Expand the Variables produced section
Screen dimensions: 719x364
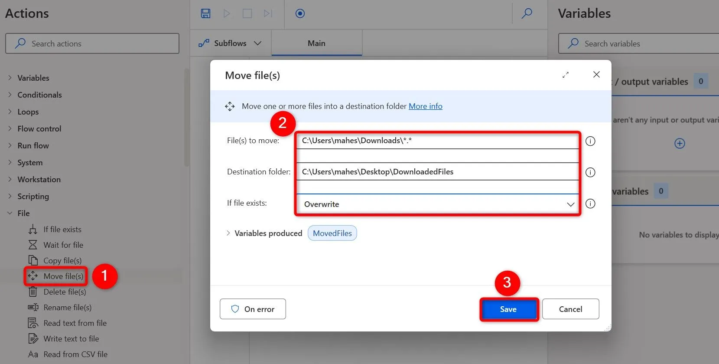(228, 233)
